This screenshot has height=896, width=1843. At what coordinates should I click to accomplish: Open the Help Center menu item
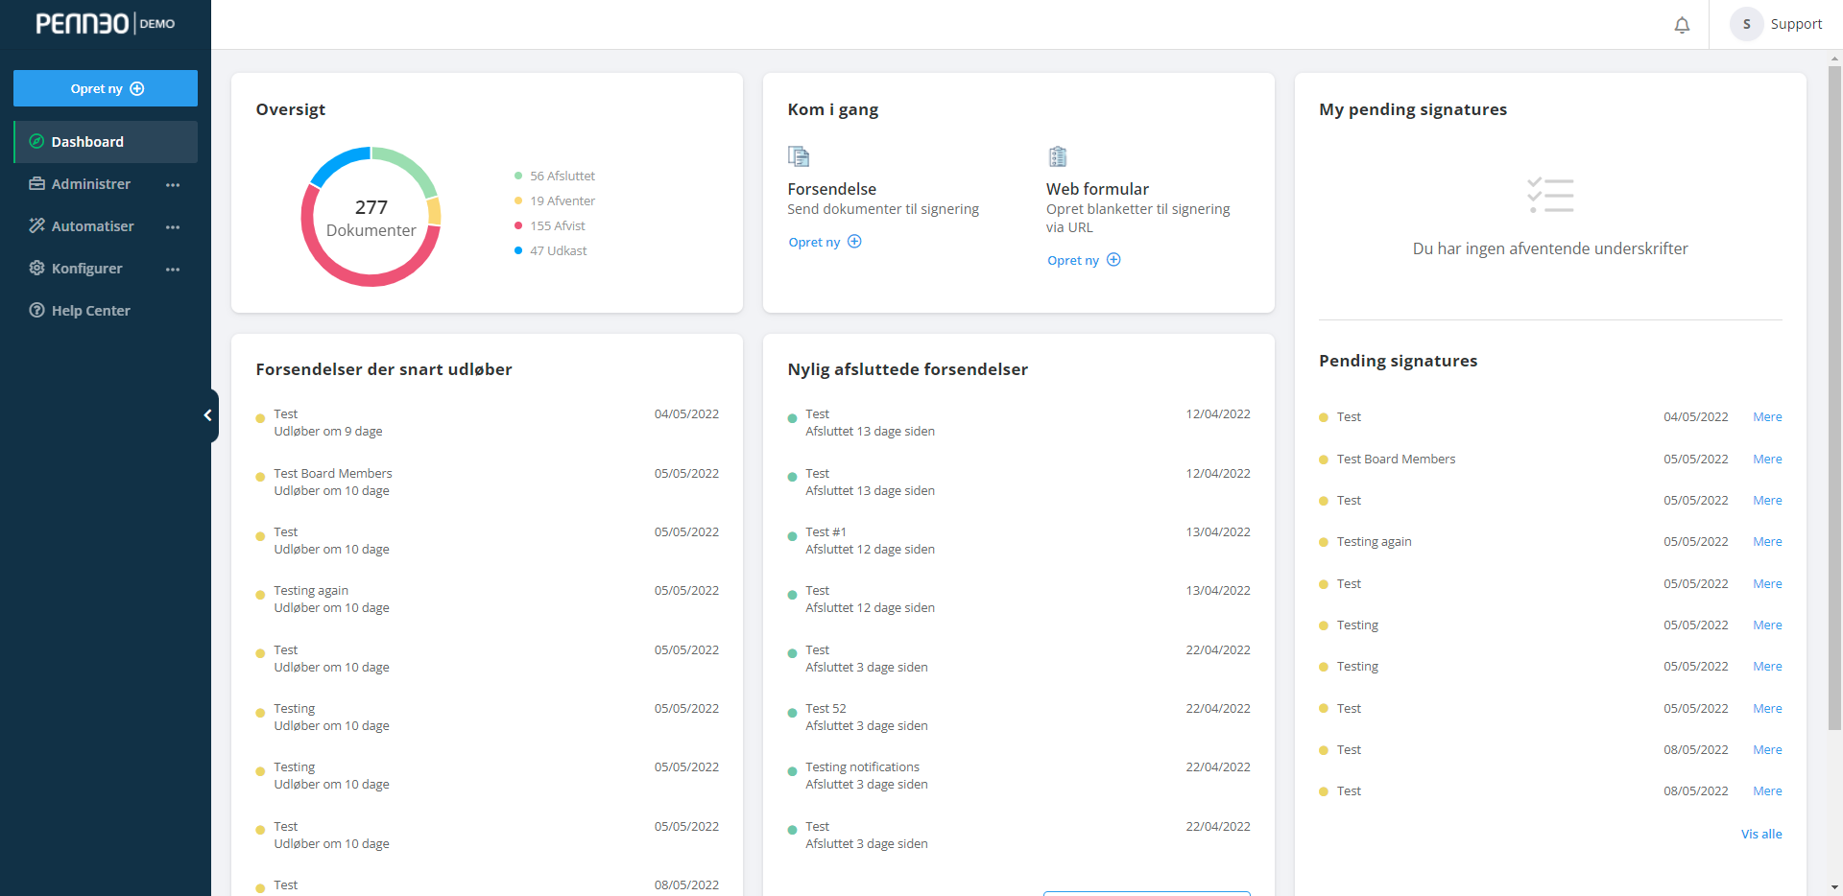(106, 310)
